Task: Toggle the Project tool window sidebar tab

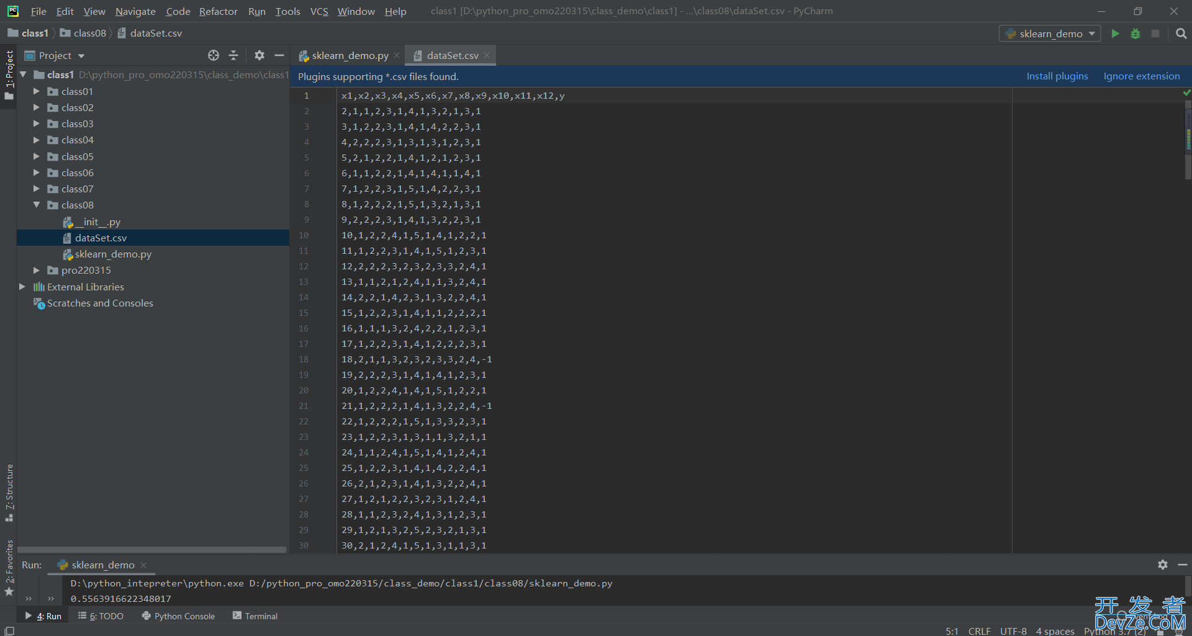Action: pyautogui.click(x=9, y=74)
